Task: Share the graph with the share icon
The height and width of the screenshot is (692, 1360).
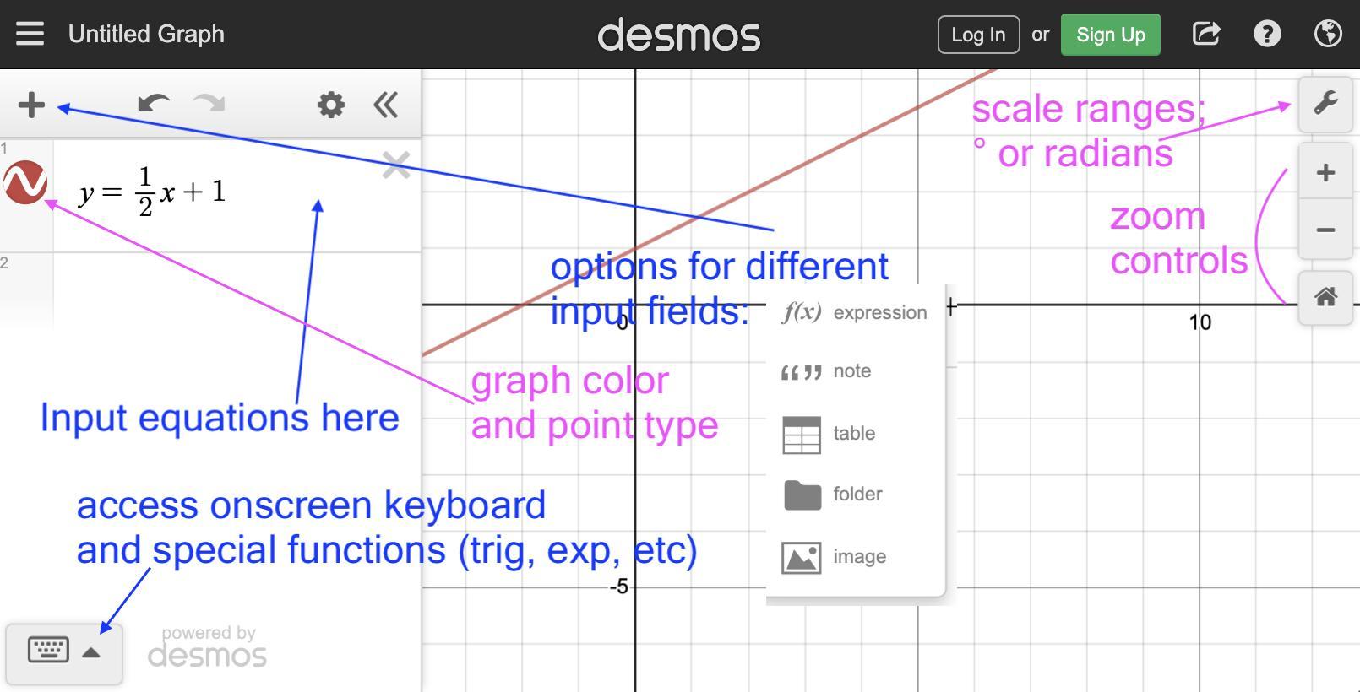Action: click(1206, 34)
